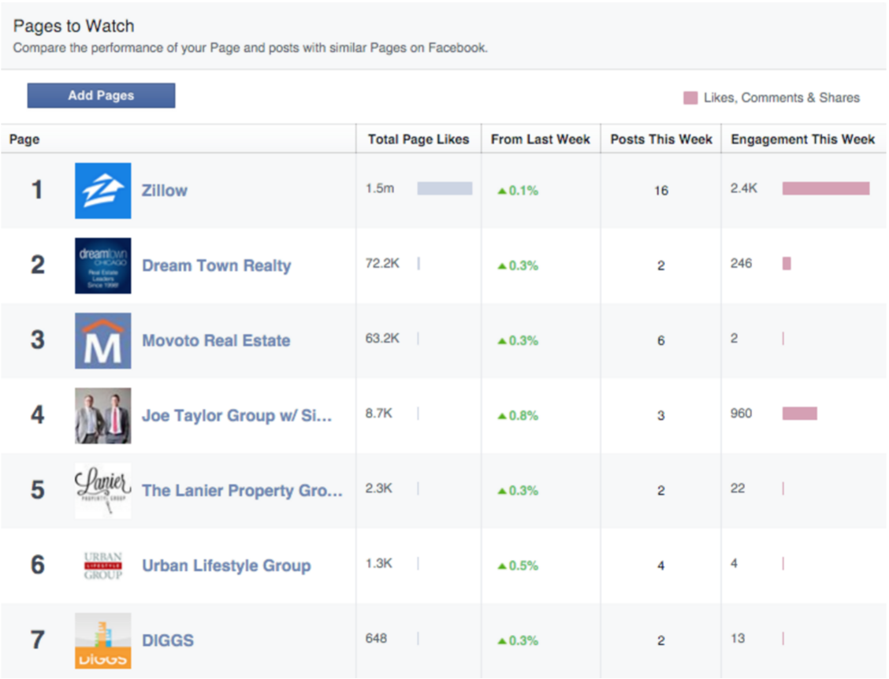Click Zillow's 0.1% growth indicator
This screenshot has width=889, height=679.
point(518,191)
